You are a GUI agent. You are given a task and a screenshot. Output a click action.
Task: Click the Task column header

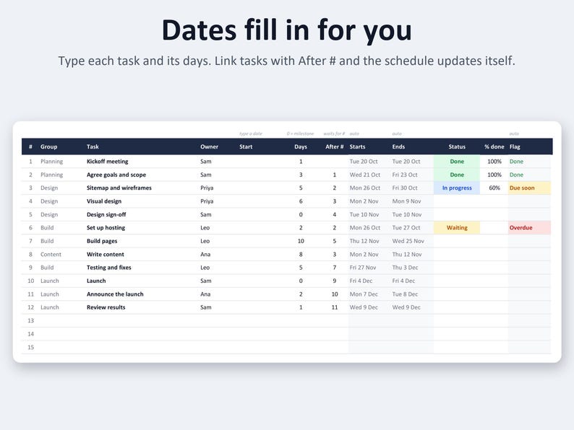(x=93, y=146)
